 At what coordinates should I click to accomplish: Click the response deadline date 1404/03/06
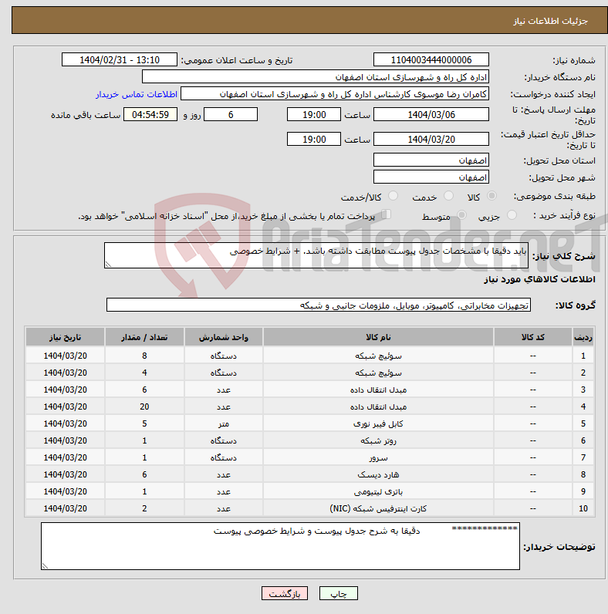coord(431,114)
